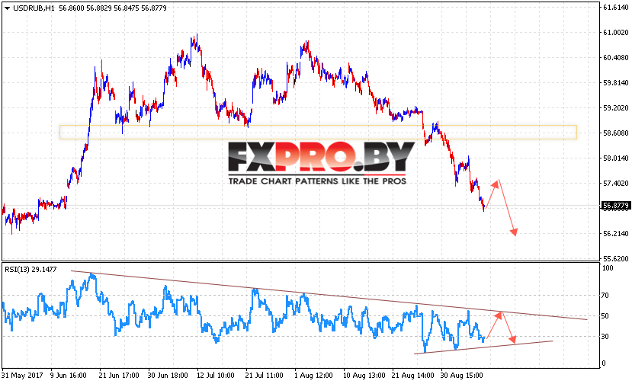Screen dimensions: 632x384
Task: Select price scale value 55.6200
Action: coord(615,259)
